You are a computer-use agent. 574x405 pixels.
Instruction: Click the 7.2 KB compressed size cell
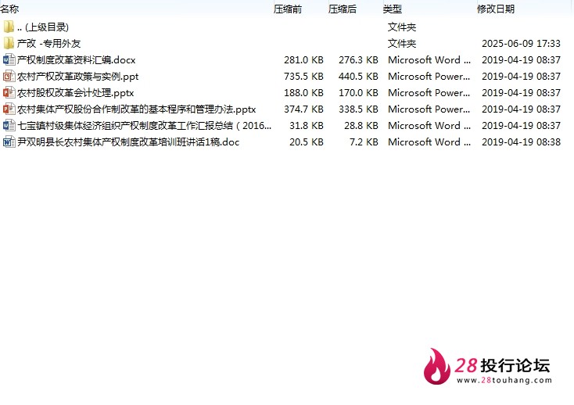pyautogui.click(x=364, y=142)
